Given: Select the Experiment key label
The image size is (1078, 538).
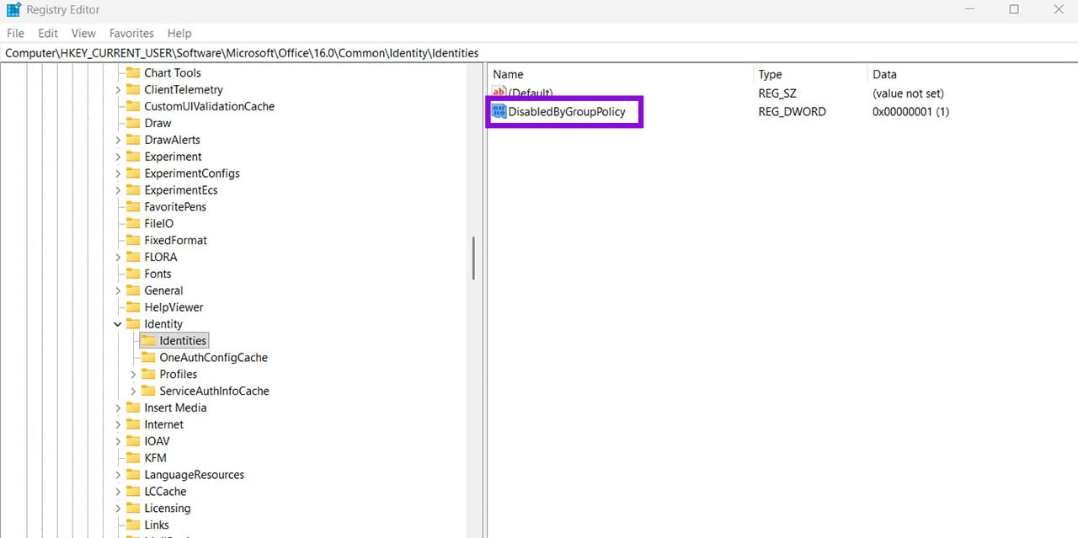Looking at the screenshot, I should click(x=173, y=157).
